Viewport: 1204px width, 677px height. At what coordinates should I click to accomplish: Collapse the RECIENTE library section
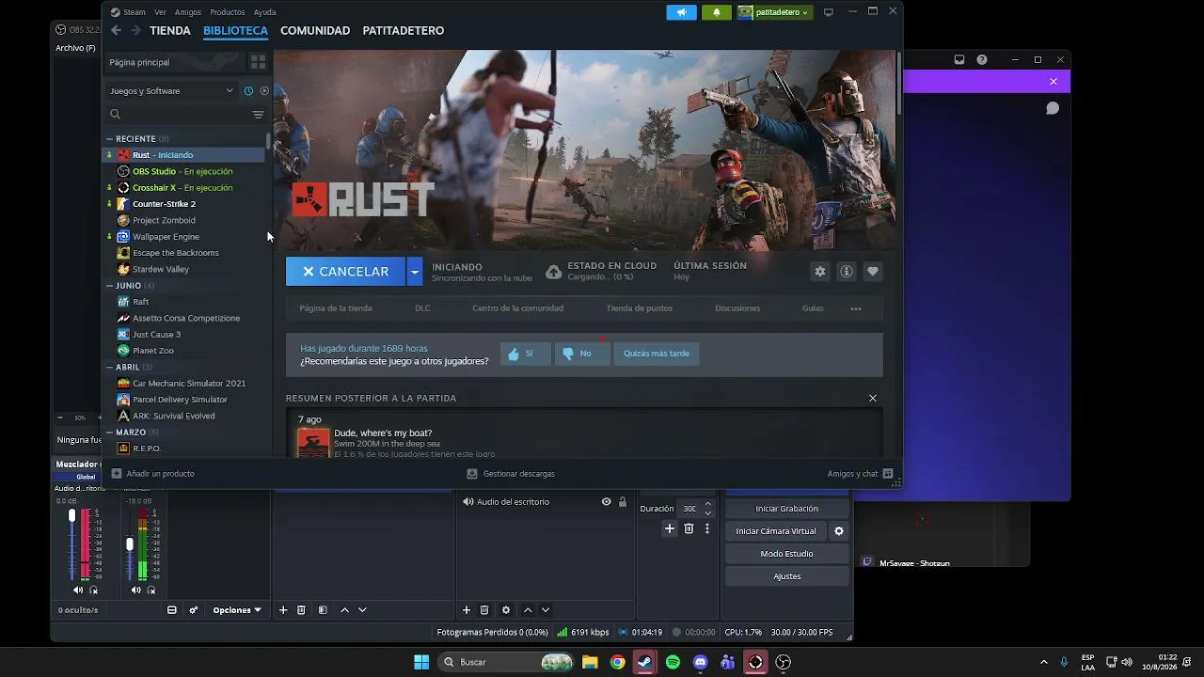(109, 139)
